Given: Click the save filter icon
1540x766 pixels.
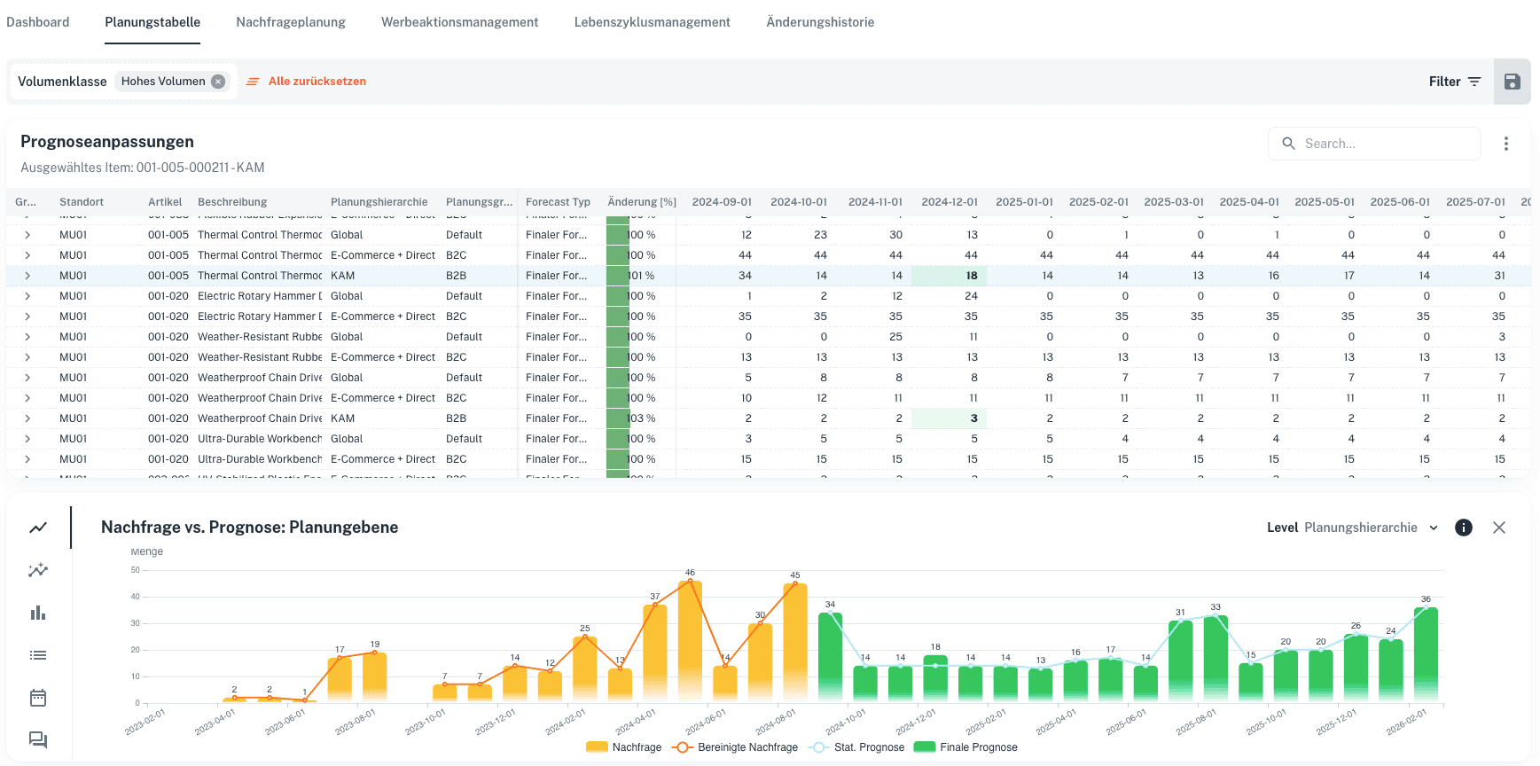Looking at the screenshot, I should pos(1512,82).
